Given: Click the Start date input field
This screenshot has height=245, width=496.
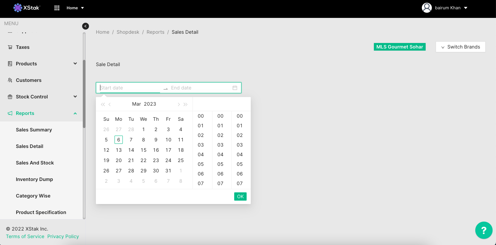Looking at the screenshot, I should (130, 88).
